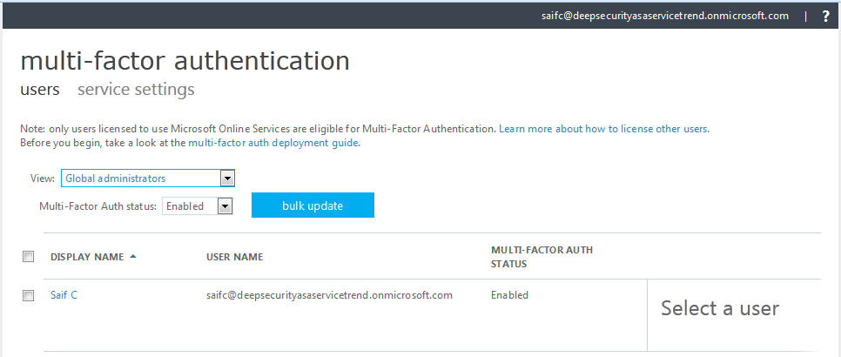Click the signed-in account email at top right
This screenshot has width=841, height=357.
coord(664,16)
